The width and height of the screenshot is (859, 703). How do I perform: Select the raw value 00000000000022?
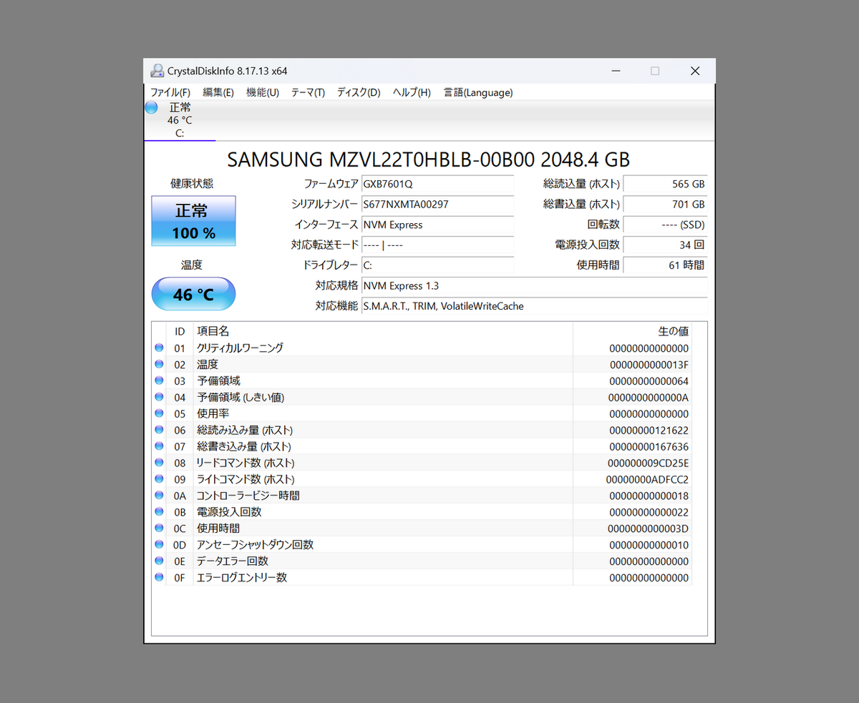[x=649, y=511]
